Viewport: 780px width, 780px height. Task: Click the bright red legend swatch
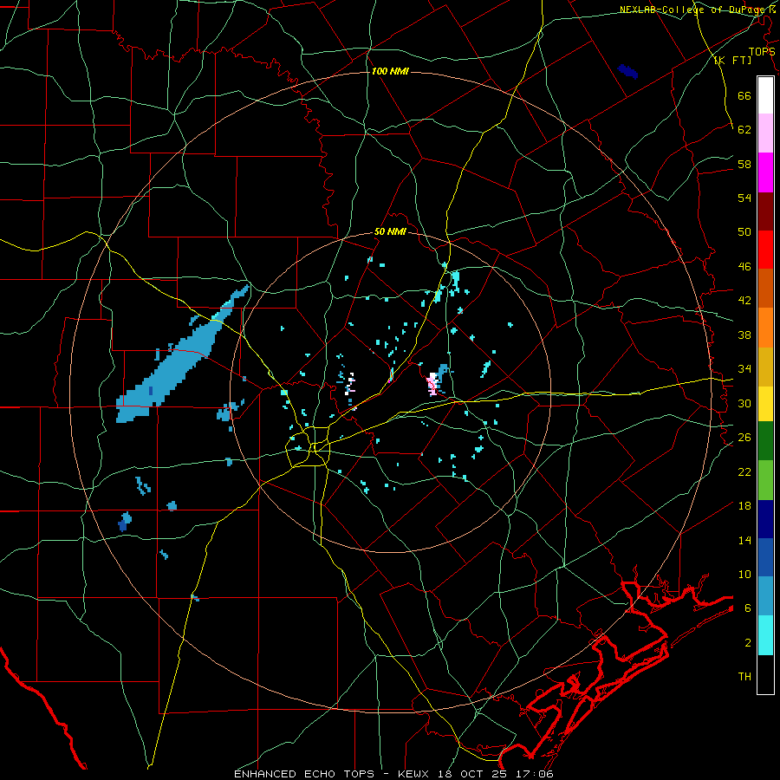765,250
